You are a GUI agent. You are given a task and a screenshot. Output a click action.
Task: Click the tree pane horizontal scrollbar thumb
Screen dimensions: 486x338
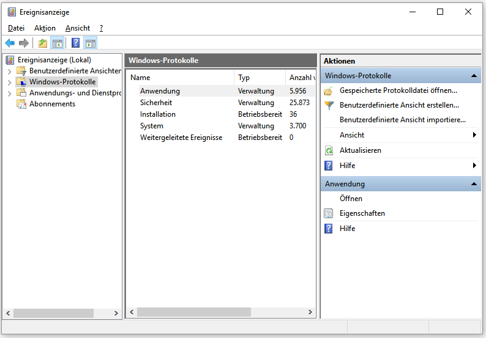pyautogui.click(x=53, y=313)
